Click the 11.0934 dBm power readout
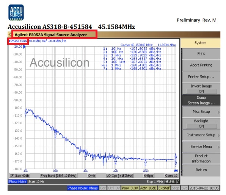 (167, 45)
